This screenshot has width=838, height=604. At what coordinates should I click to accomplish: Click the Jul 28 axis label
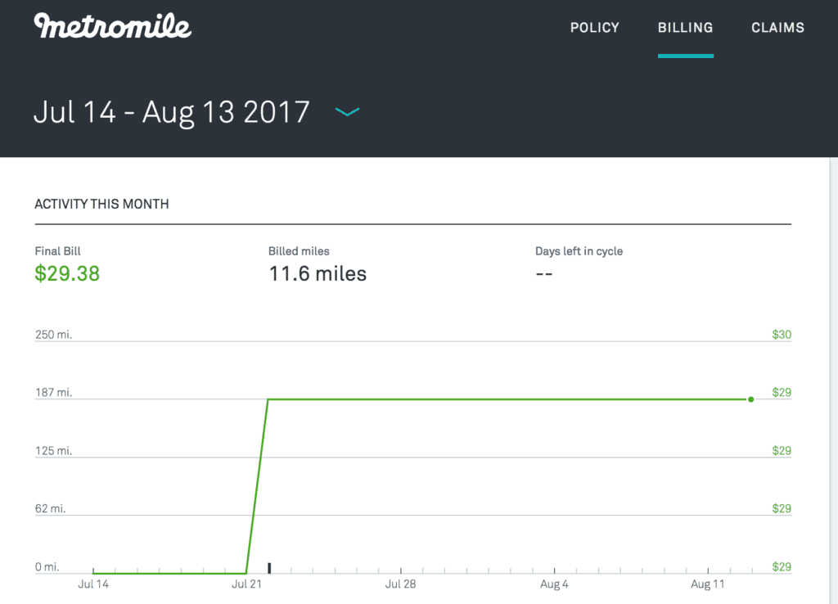[400, 584]
